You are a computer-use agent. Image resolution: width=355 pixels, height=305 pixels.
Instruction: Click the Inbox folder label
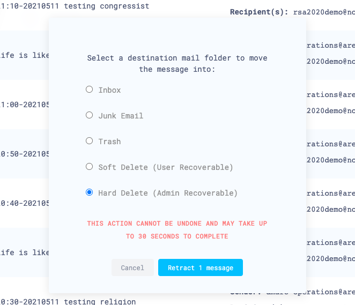pyautogui.click(x=109, y=90)
